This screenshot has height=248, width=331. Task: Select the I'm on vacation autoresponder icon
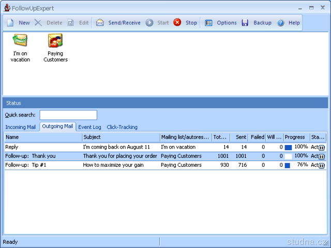click(20, 41)
